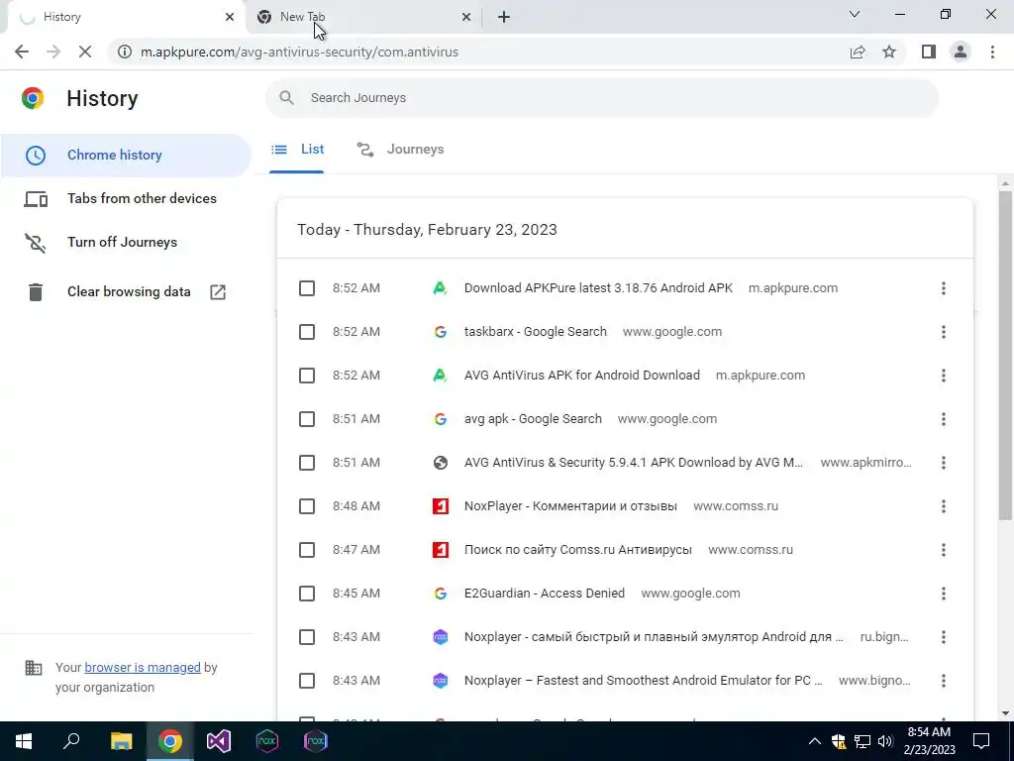This screenshot has height=761, width=1014.
Task: Click the purple Nox favicon of Fastest Emulator entry
Action: point(441,681)
